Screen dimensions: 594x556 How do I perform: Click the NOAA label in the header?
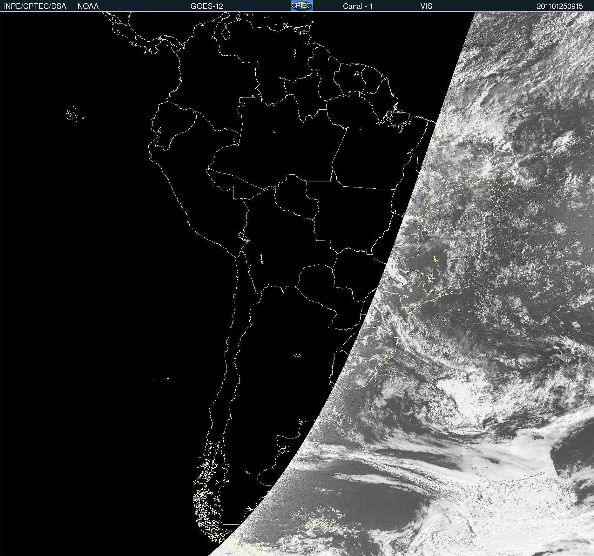[x=88, y=6]
